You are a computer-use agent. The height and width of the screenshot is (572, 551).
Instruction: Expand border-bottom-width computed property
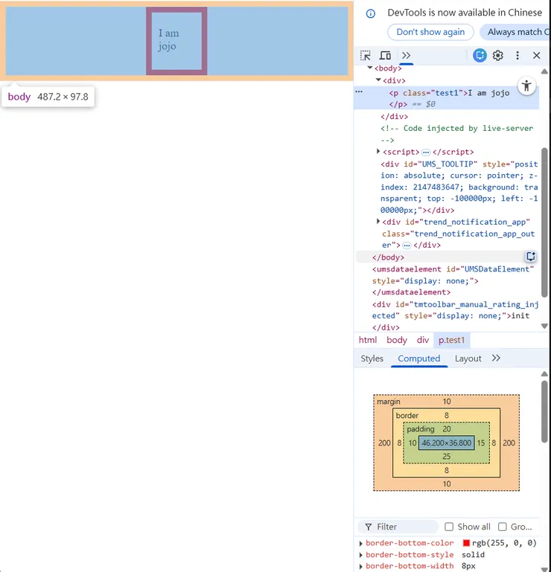[361, 566]
